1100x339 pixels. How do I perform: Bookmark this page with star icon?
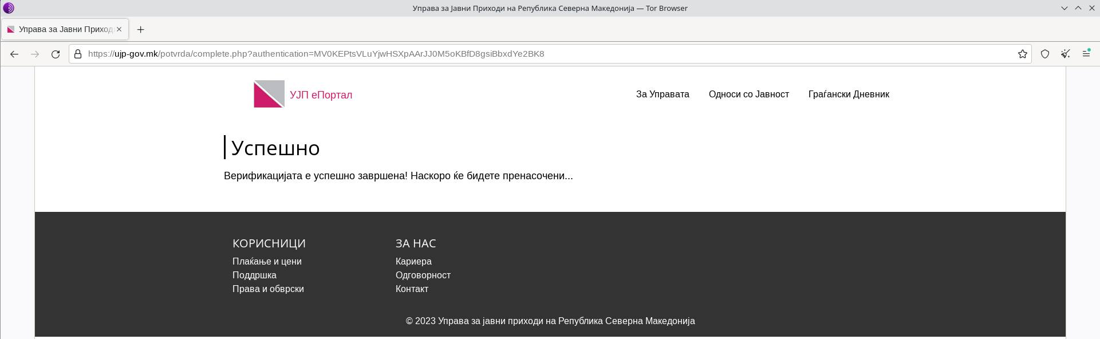[1022, 54]
